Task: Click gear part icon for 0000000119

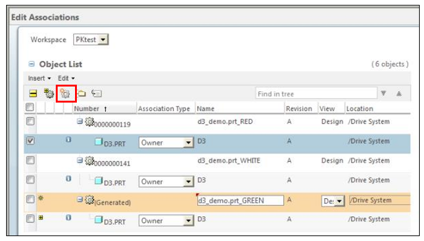Action: (x=89, y=122)
